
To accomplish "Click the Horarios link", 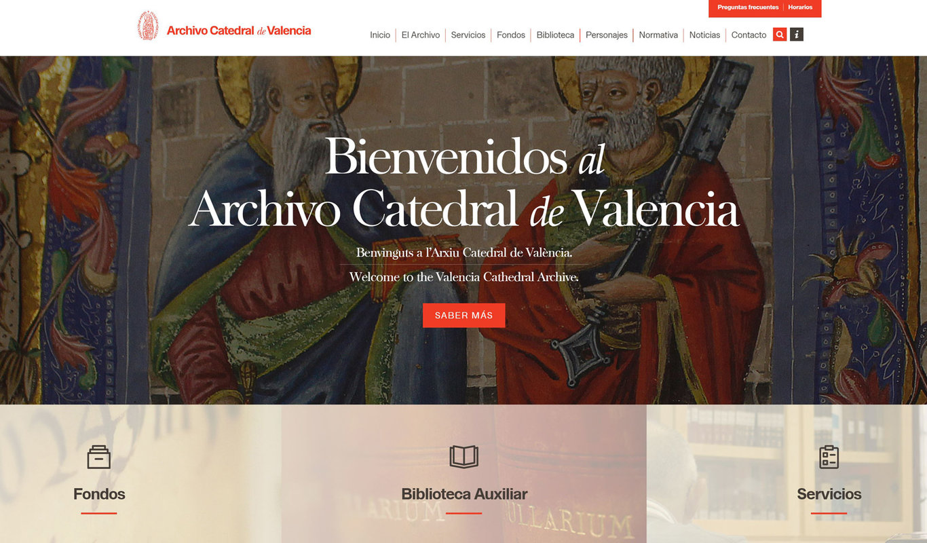I will click(x=800, y=7).
